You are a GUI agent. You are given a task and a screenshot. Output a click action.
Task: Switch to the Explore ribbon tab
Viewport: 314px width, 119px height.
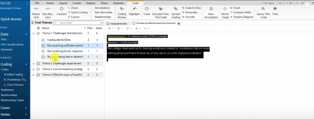(91, 3)
